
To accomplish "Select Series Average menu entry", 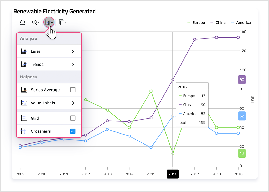I will 49,90.
